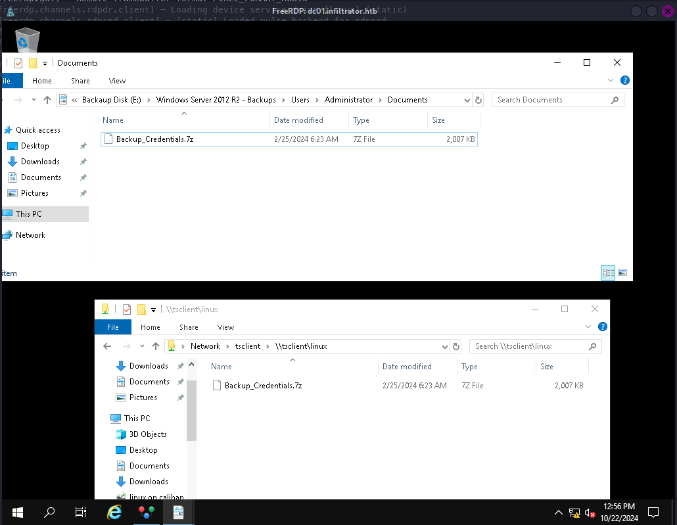Open the Recycle Bin desktop icon

click(x=27, y=39)
